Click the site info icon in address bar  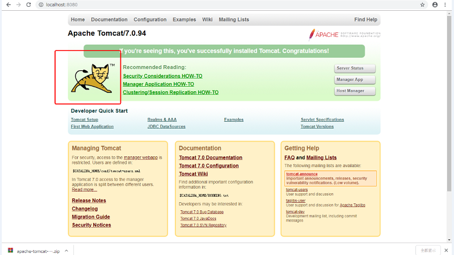(42, 5)
